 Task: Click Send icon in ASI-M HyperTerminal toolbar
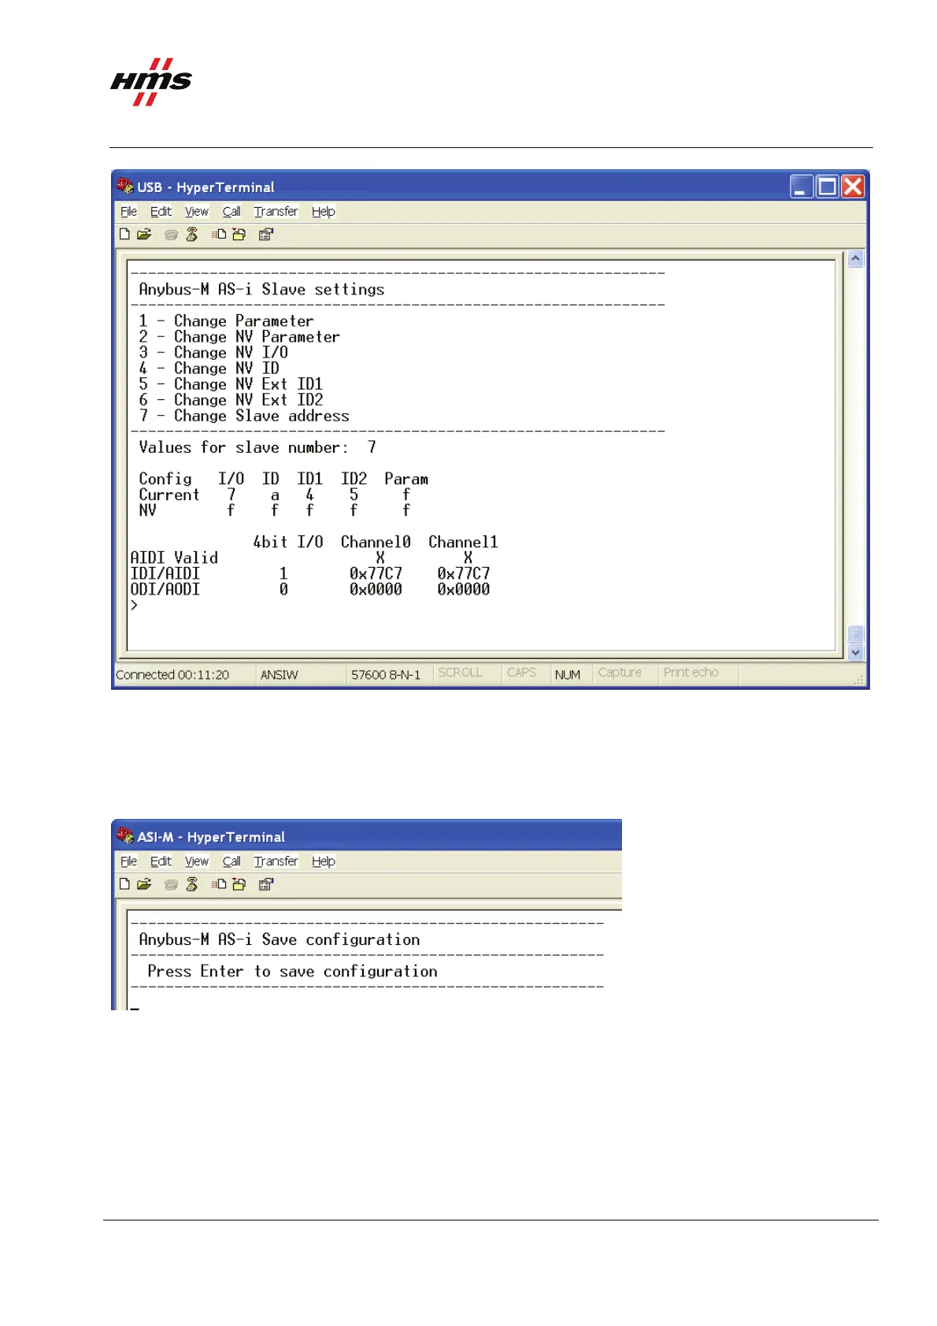click(219, 883)
